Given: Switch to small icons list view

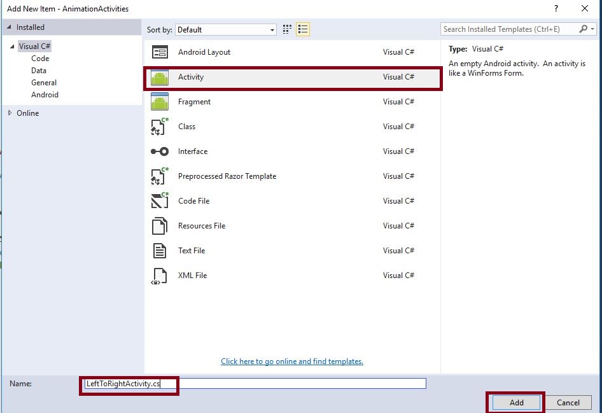Looking at the screenshot, I should point(302,29).
